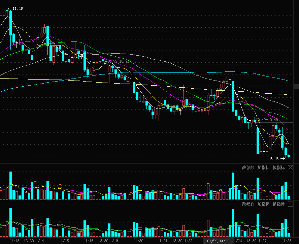The height and width of the screenshot is (244, 299).
Task: Click the 1/13 date on time axis
Action: [x=15, y=241]
